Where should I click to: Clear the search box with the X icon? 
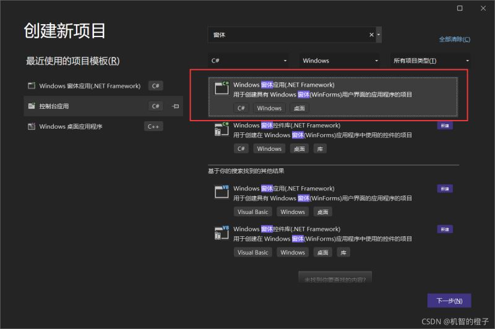(372, 35)
